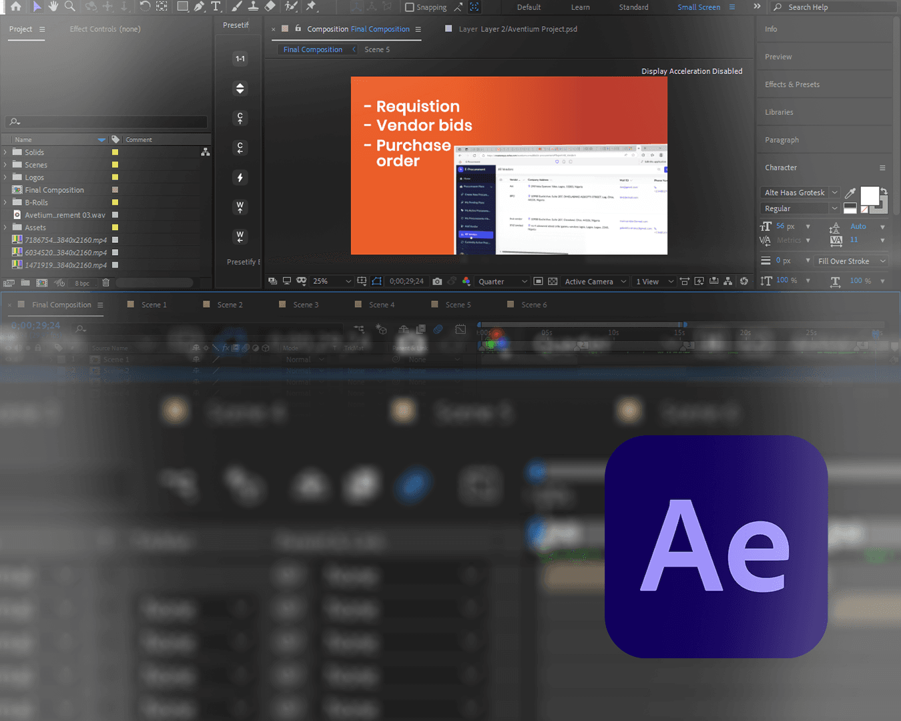Image resolution: width=901 pixels, height=721 pixels.
Task: Select the Eraser tool
Action: pyautogui.click(x=270, y=6)
